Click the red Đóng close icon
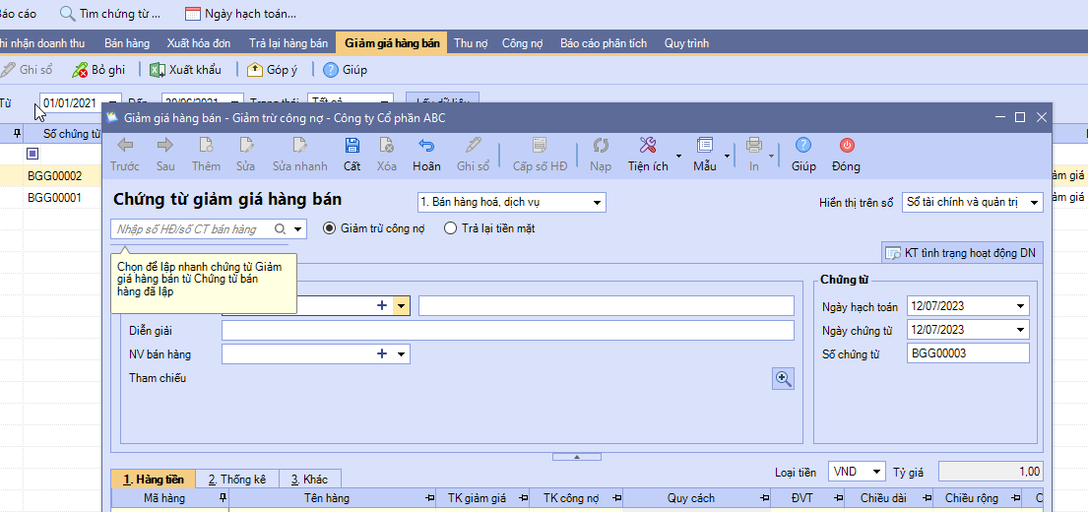Image resolution: width=1088 pixels, height=512 pixels. pyautogui.click(x=846, y=146)
